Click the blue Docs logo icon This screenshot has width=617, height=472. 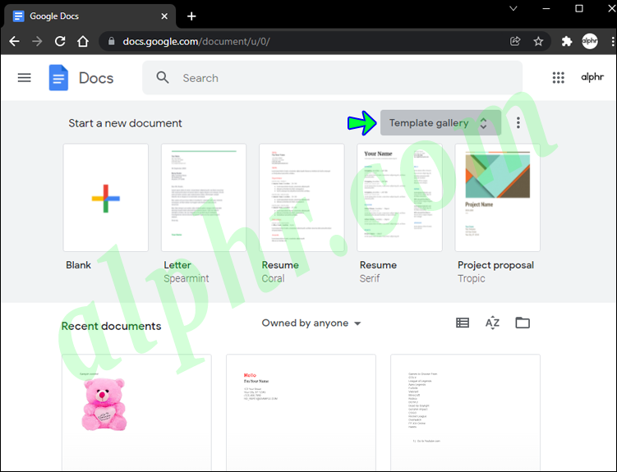click(58, 78)
